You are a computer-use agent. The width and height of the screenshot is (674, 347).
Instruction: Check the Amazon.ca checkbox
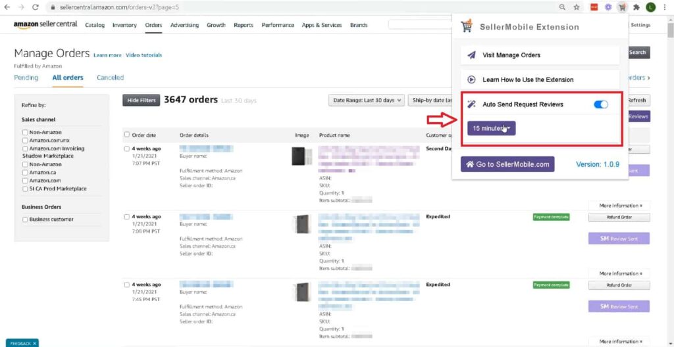pos(25,173)
